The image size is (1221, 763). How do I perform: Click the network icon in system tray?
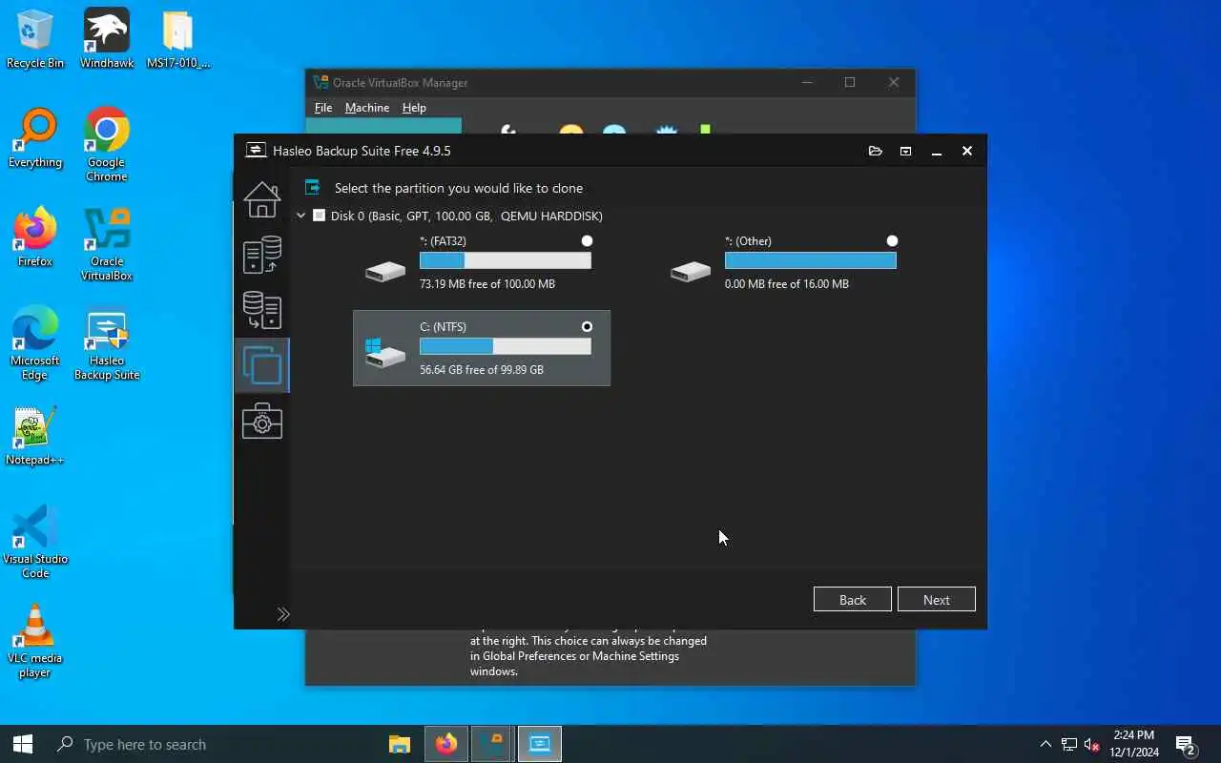(1069, 744)
